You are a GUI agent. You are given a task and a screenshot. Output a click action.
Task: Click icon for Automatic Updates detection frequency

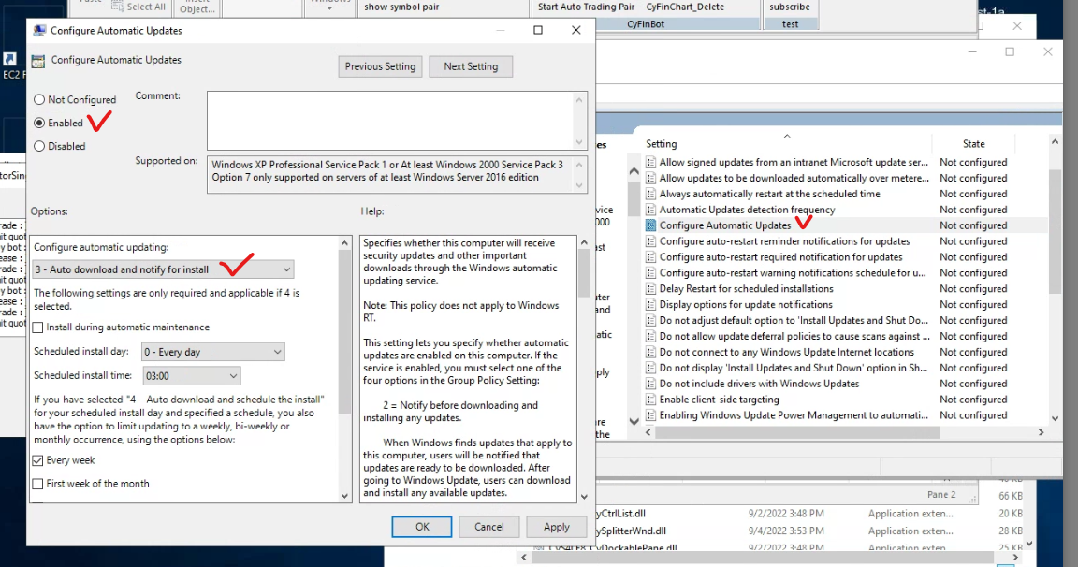click(x=650, y=210)
